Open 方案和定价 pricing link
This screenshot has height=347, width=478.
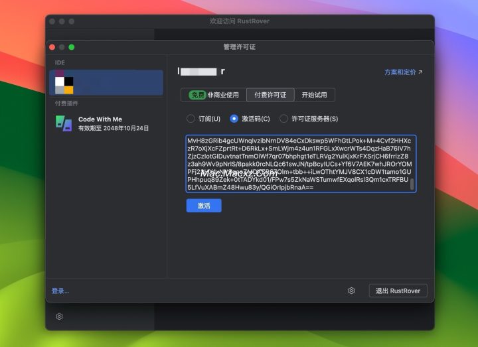(x=404, y=72)
